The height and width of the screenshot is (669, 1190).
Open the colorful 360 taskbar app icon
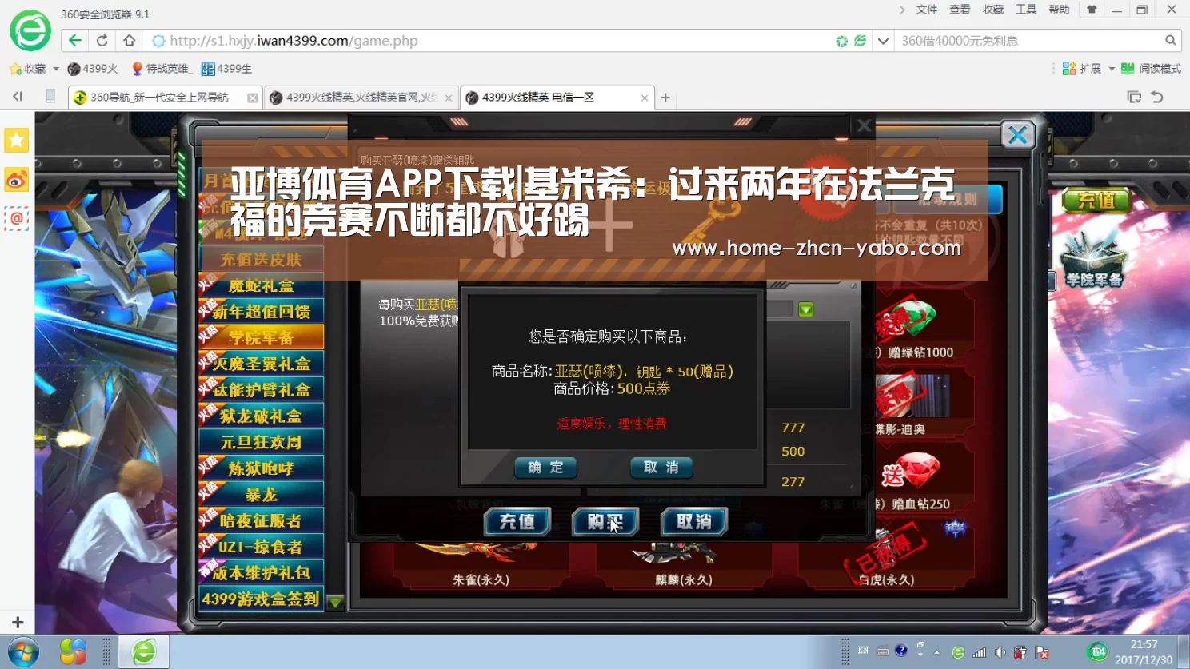click(x=73, y=652)
